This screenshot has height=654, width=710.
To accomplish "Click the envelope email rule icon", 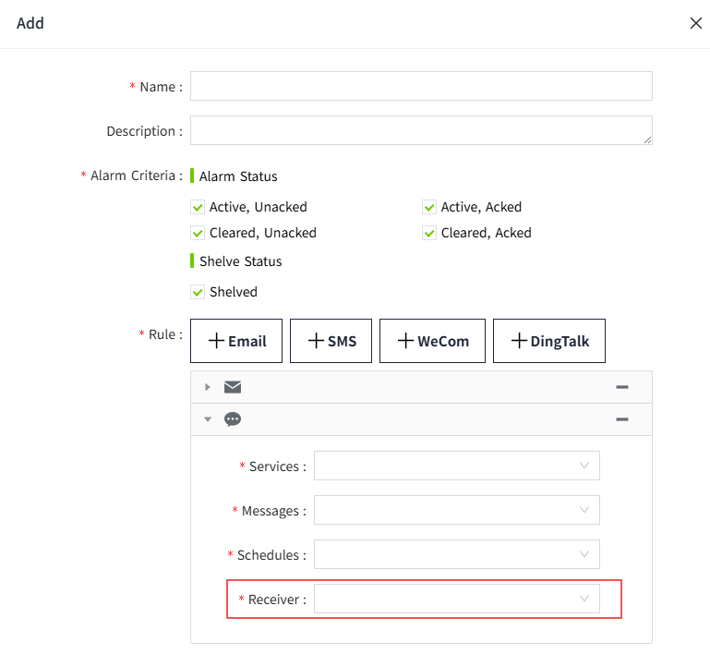I will 233,387.
